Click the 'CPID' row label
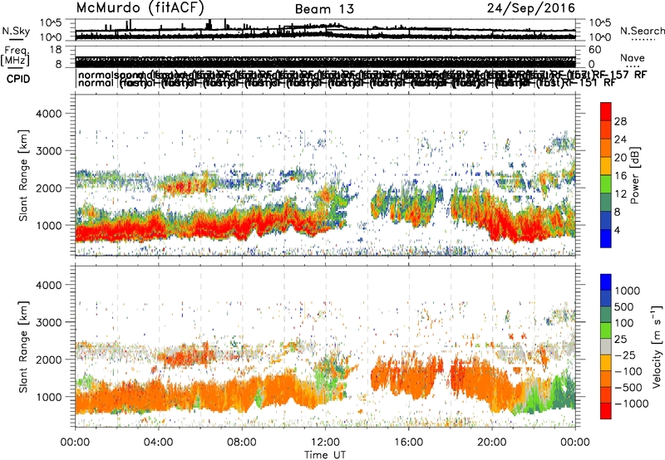Viewport: 665px width, 460px height. [x=18, y=79]
